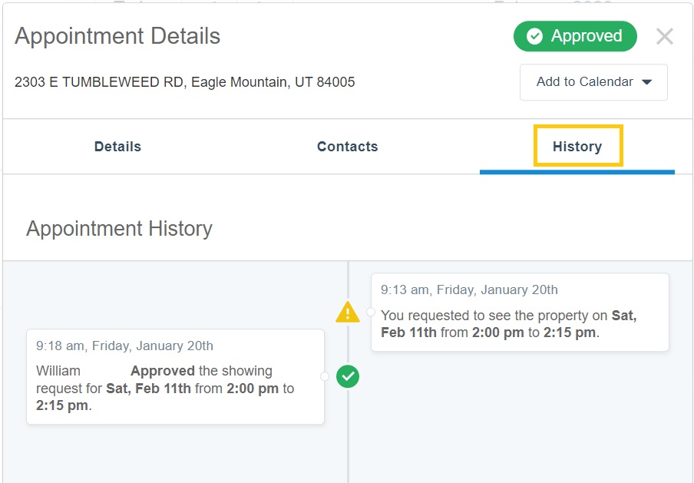Click the Appointment Details title

click(x=117, y=36)
